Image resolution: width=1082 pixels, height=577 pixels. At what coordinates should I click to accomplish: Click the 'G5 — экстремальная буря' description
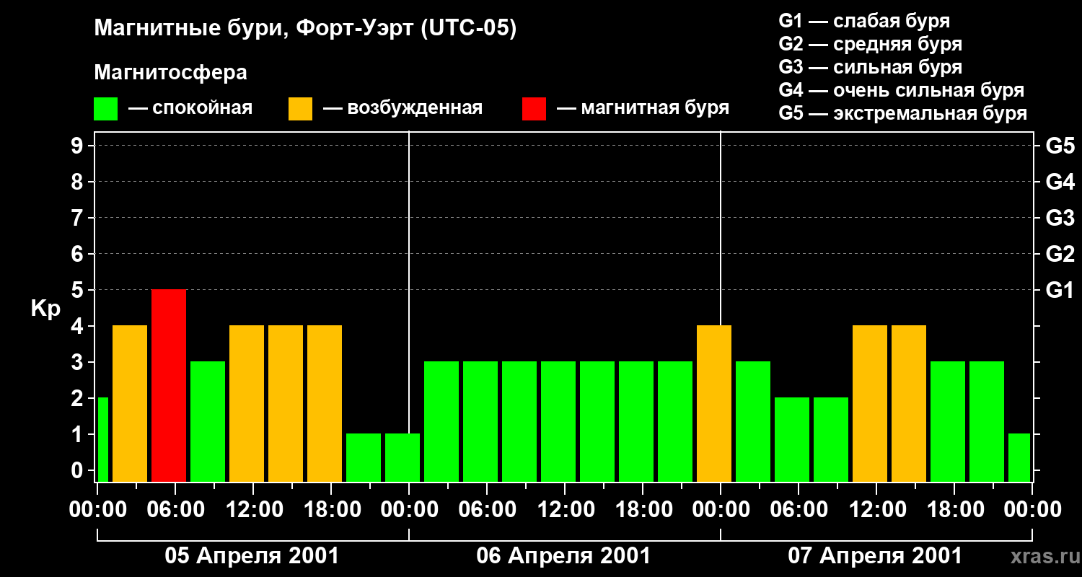pos(902,113)
